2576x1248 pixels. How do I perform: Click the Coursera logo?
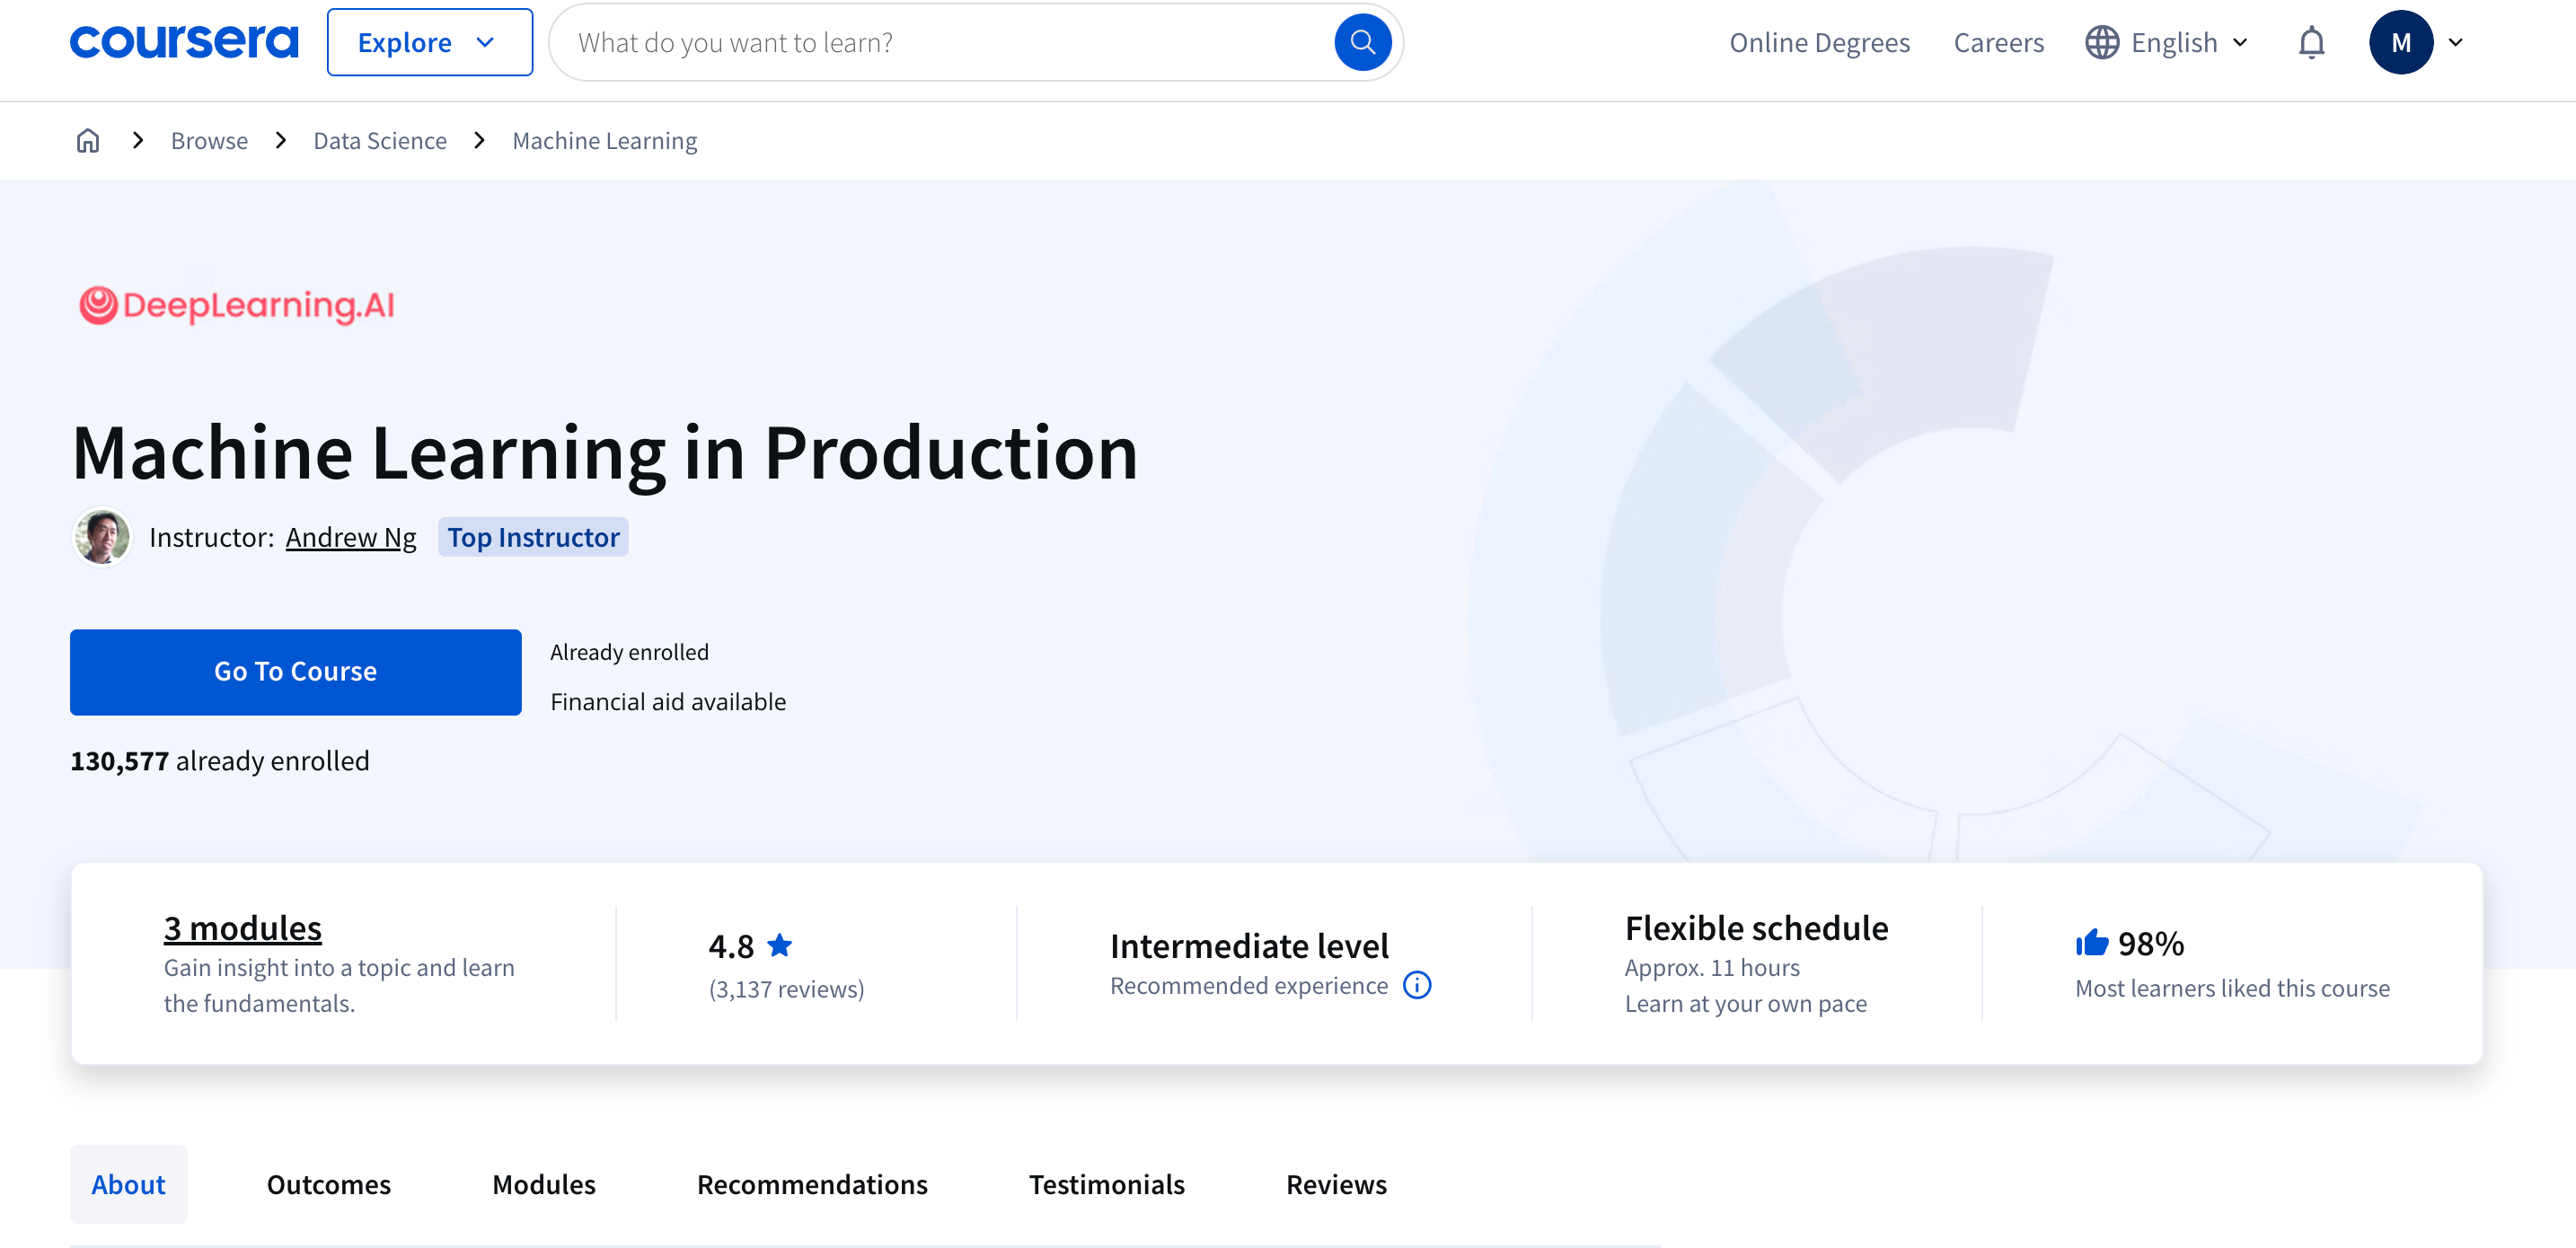(x=184, y=42)
